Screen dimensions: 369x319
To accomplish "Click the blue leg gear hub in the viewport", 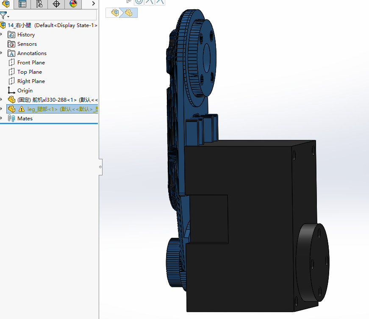I will 202,58.
